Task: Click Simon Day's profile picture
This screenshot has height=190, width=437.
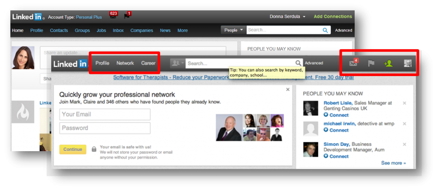Action: [x=311, y=149]
